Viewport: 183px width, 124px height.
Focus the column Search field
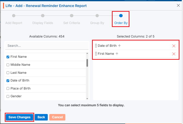[47, 46]
